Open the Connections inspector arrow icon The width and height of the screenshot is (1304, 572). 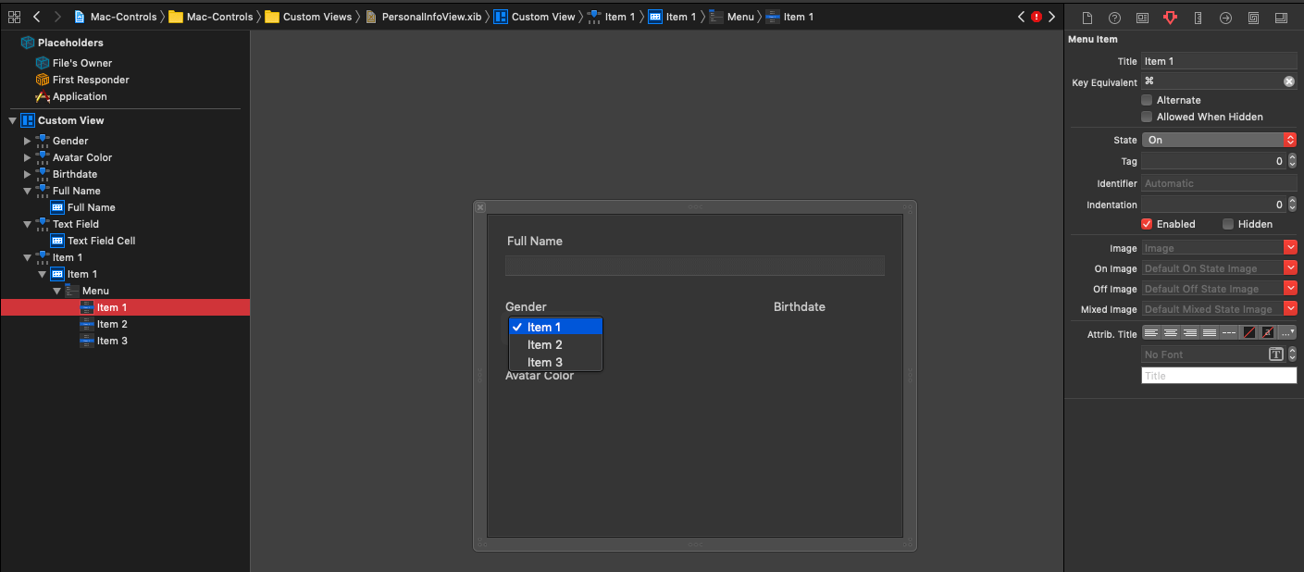coord(1225,18)
